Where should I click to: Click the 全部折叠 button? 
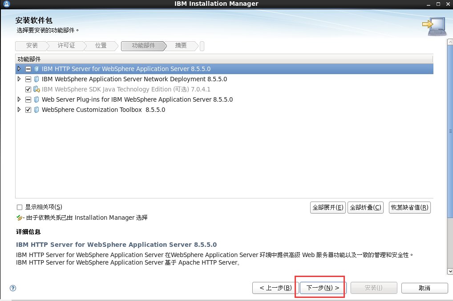[x=365, y=207]
